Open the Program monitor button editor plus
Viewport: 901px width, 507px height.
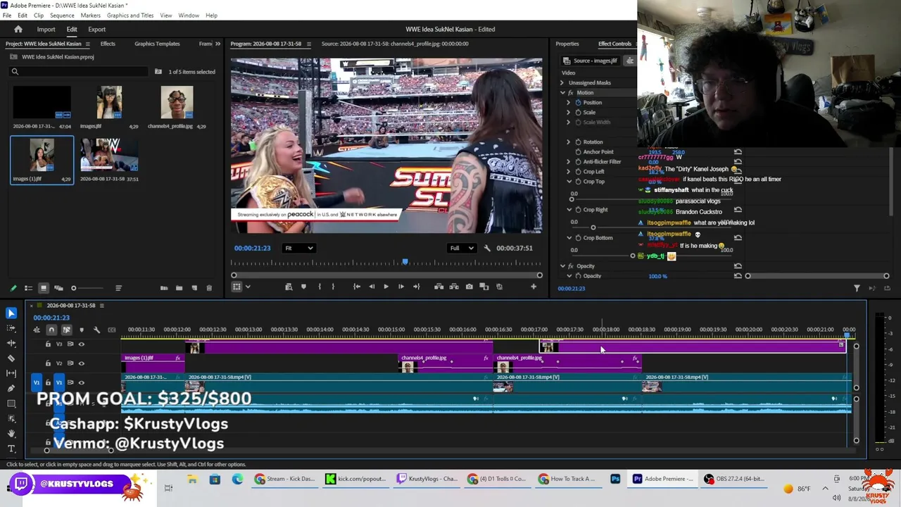pos(533,287)
